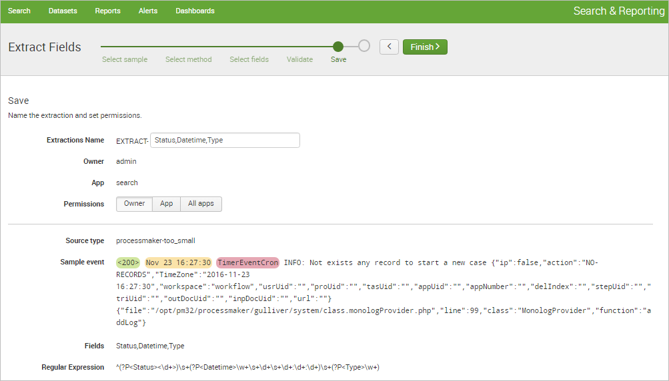Click the green <200> Status highlight
This screenshot has height=381, width=669.
coord(127,262)
